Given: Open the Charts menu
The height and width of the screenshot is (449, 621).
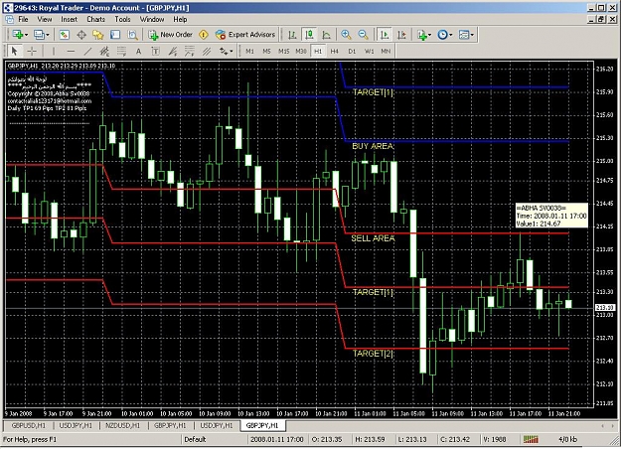Looking at the screenshot, I should (x=95, y=19).
